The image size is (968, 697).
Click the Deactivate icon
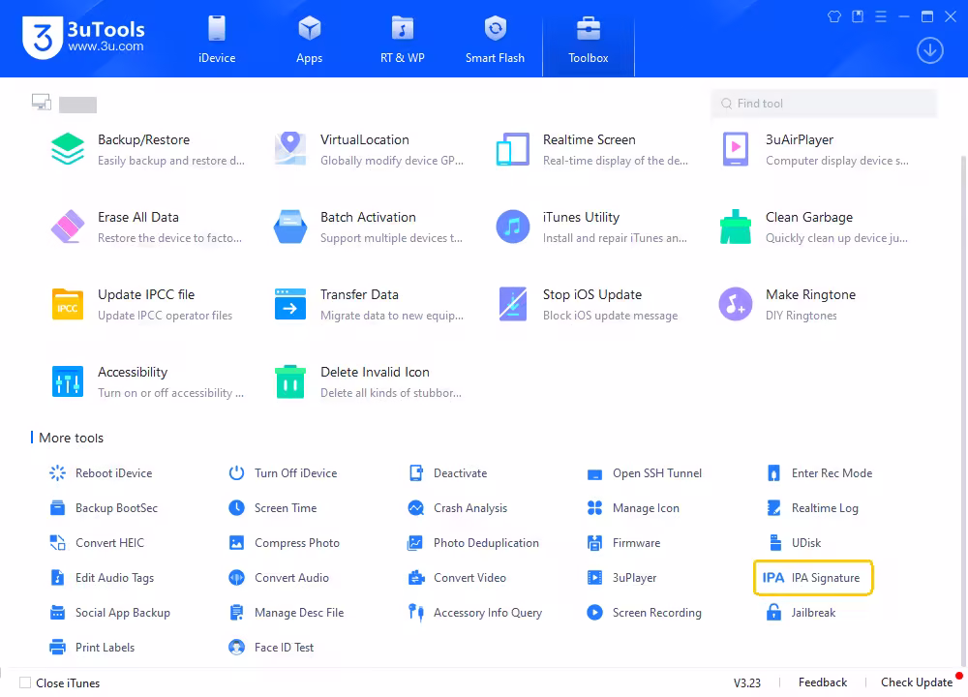click(x=415, y=473)
